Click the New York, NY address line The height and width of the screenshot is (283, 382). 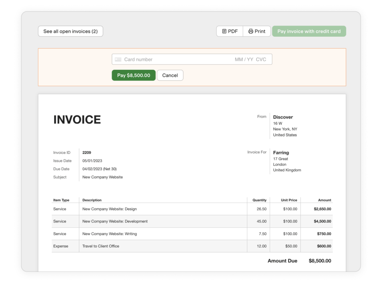285,129
